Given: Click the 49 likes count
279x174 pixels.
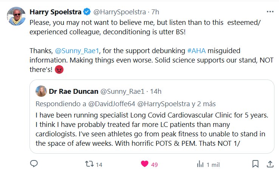Looking at the screenshot, I should pos(154,164).
